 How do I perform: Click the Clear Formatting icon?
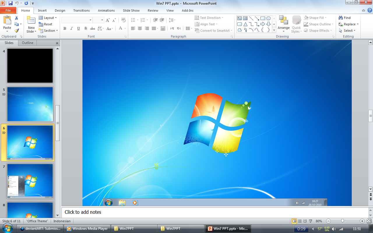click(123, 20)
